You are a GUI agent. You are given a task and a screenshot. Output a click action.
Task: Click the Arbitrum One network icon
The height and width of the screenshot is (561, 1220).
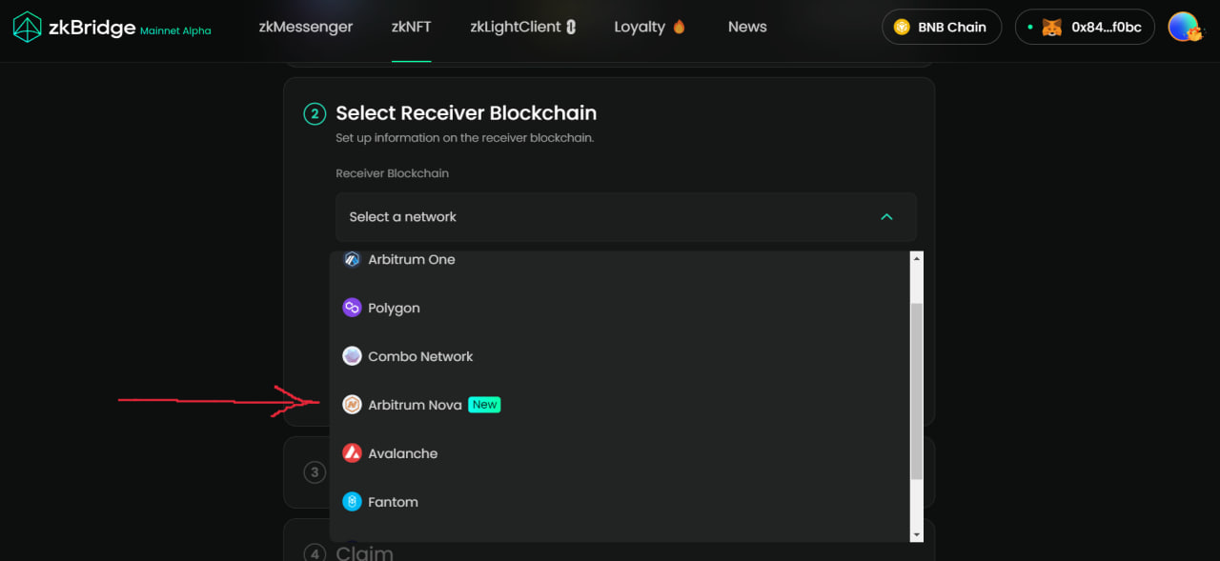(x=353, y=258)
